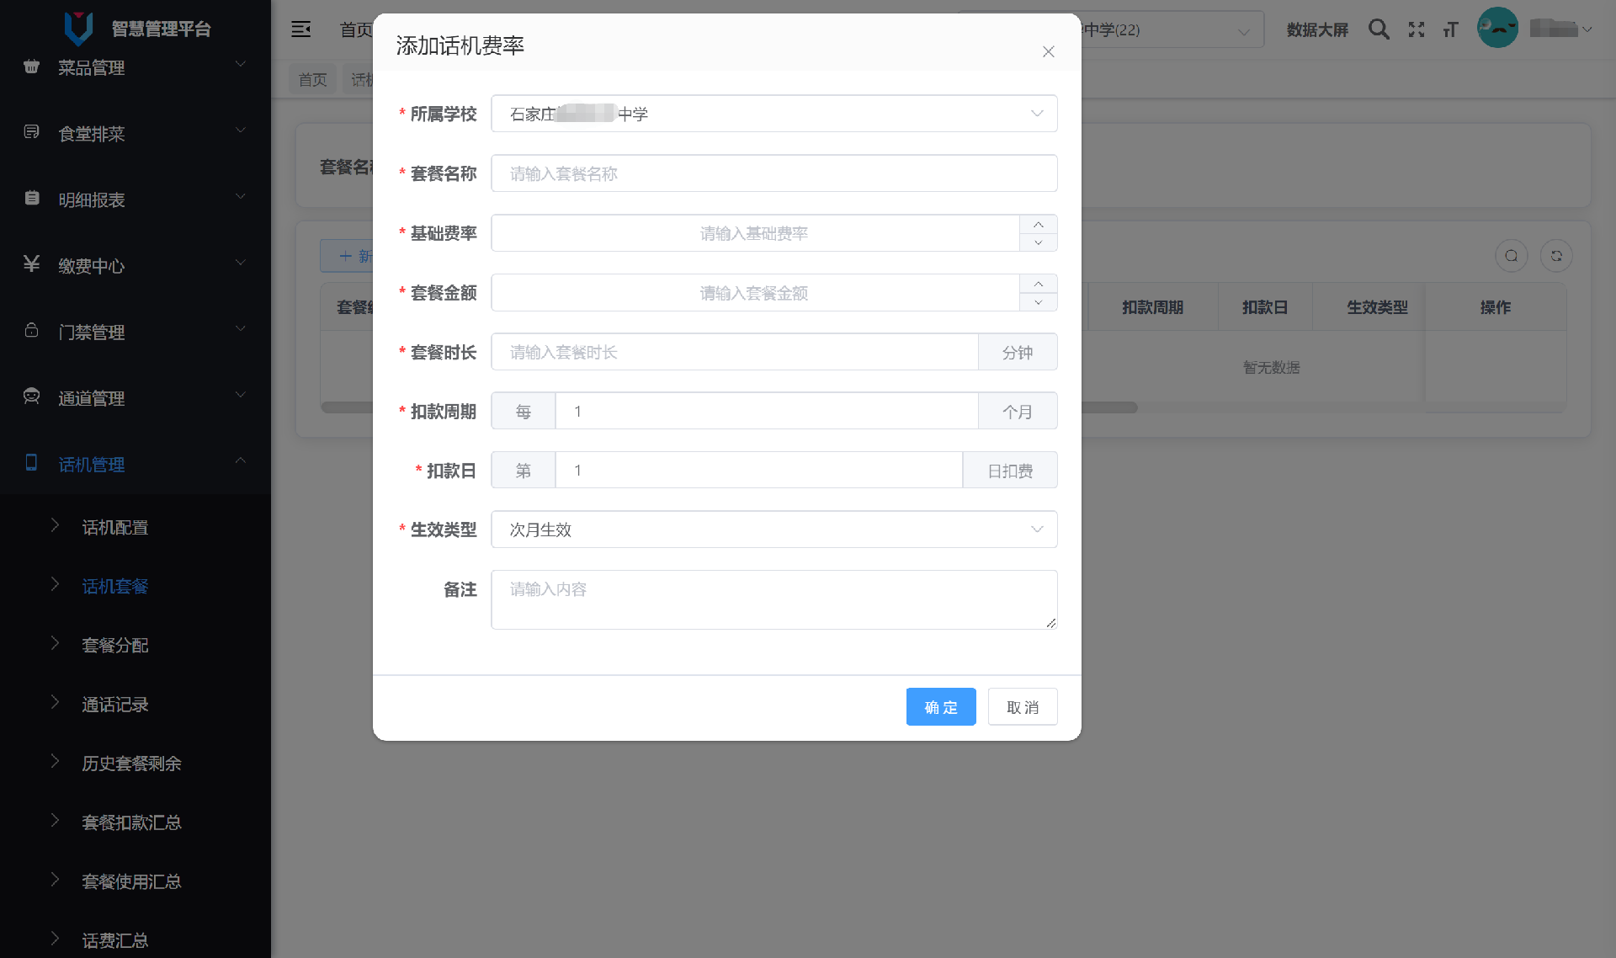Click the 食堂排菜 sidebar icon
The image size is (1616, 958).
click(x=31, y=132)
